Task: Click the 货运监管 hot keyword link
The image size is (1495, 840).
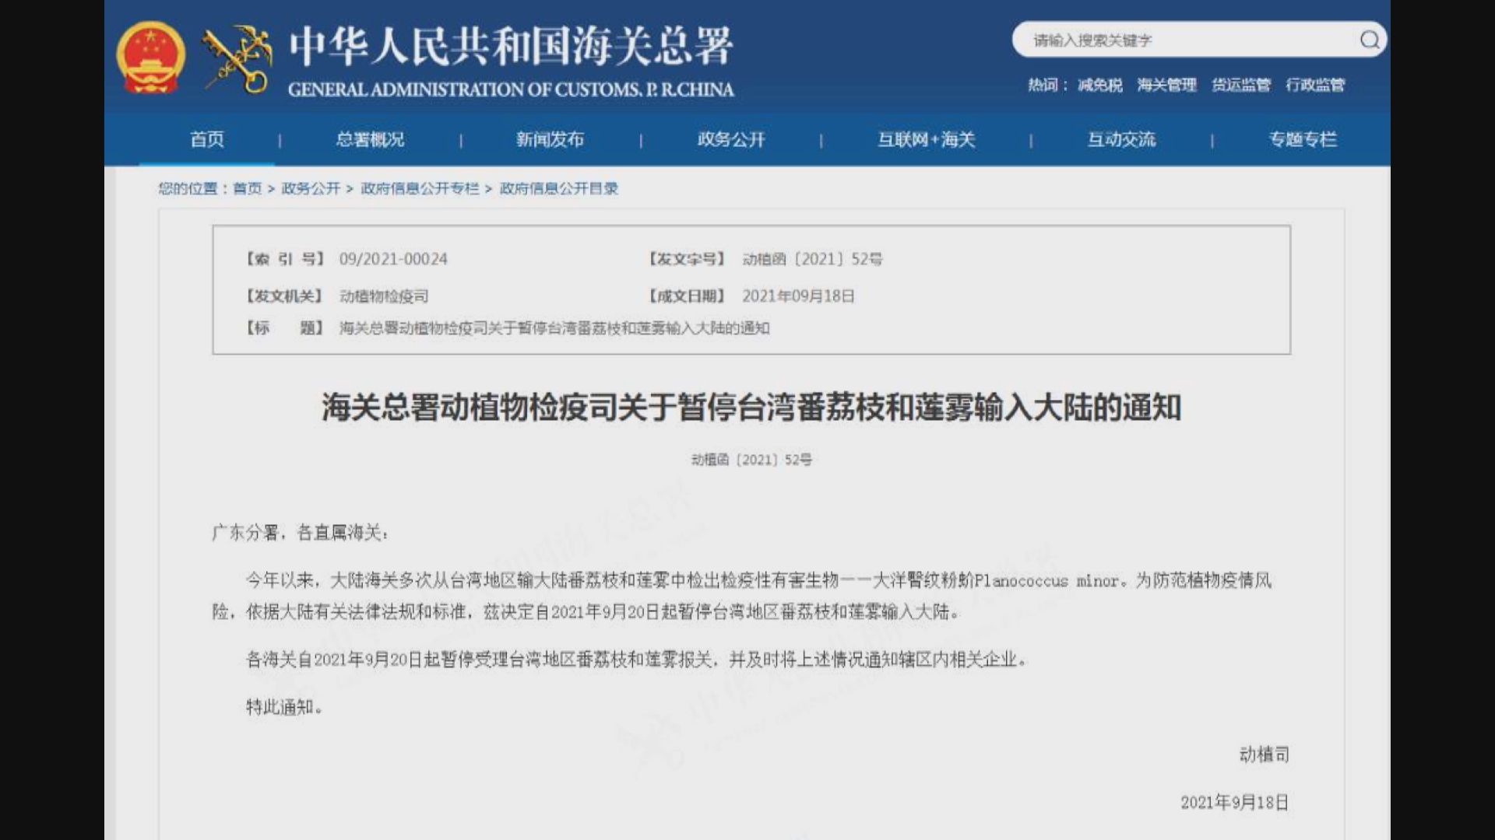Action: pos(1242,86)
